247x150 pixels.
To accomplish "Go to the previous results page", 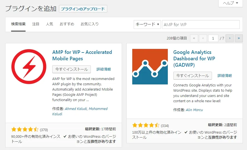I will pos(203,38).
